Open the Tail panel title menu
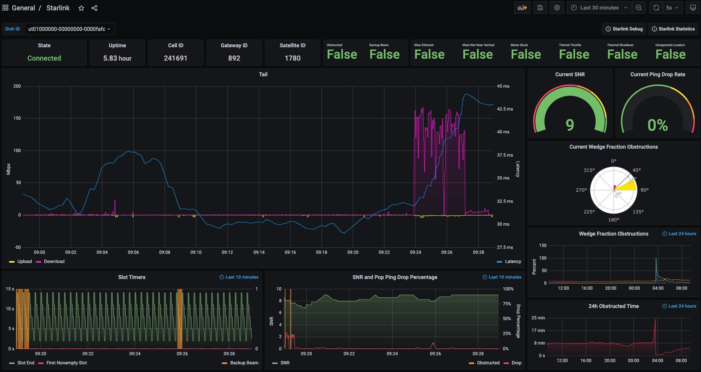 coord(263,74)
